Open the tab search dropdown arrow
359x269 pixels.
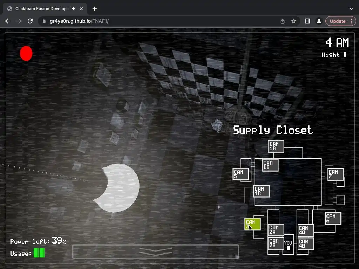(x=351, y=9)
